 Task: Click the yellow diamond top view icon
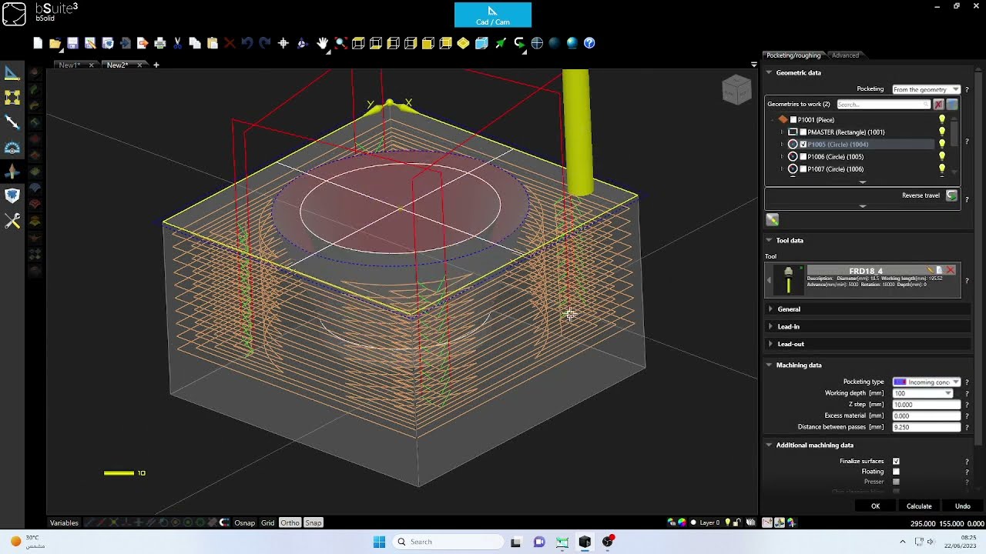click(463, 43)
